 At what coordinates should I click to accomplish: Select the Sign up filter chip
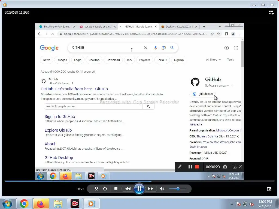point(179,60)
